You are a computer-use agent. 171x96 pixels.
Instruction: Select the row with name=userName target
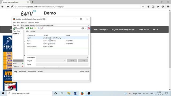click(x=58, y=41)
